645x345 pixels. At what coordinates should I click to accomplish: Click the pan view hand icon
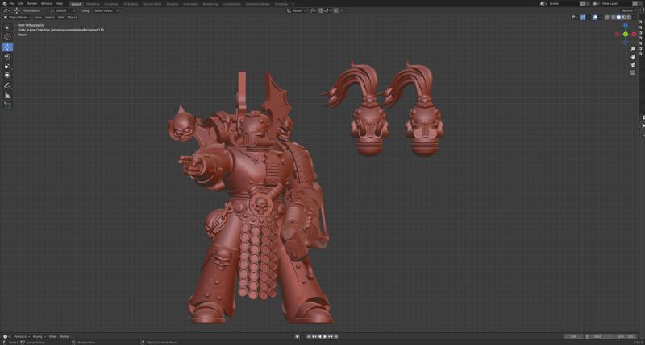[x=633, y=56]
